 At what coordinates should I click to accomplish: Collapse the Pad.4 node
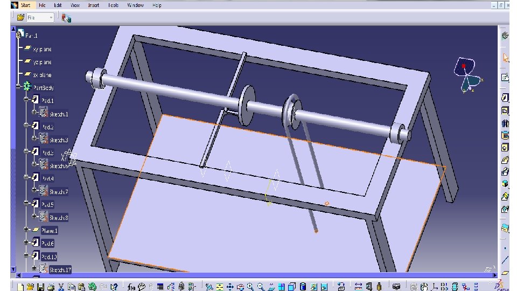click(26, 177)
